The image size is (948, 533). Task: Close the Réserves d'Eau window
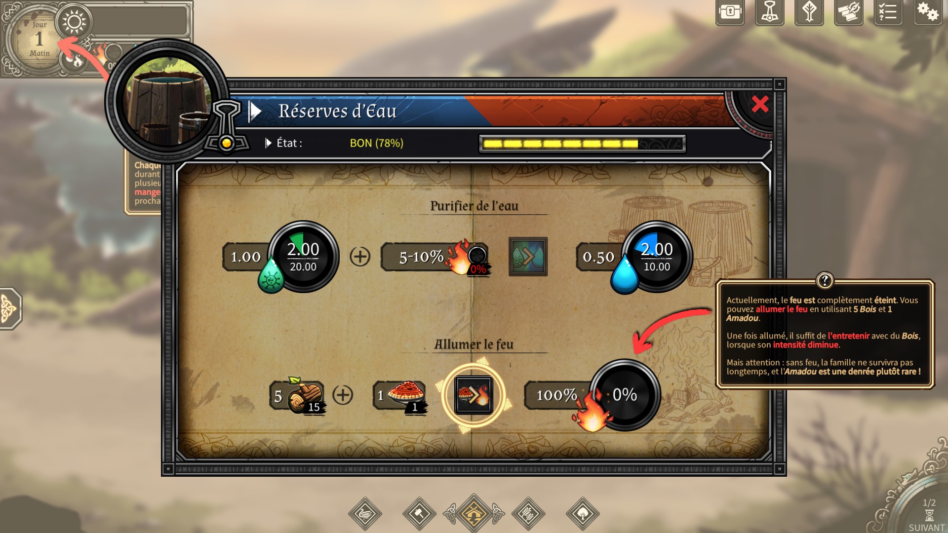pos(759,104)
